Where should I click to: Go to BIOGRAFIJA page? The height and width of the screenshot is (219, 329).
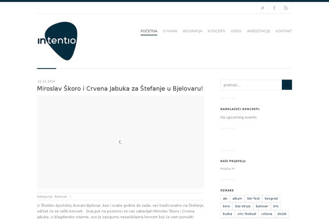[192, 31]
